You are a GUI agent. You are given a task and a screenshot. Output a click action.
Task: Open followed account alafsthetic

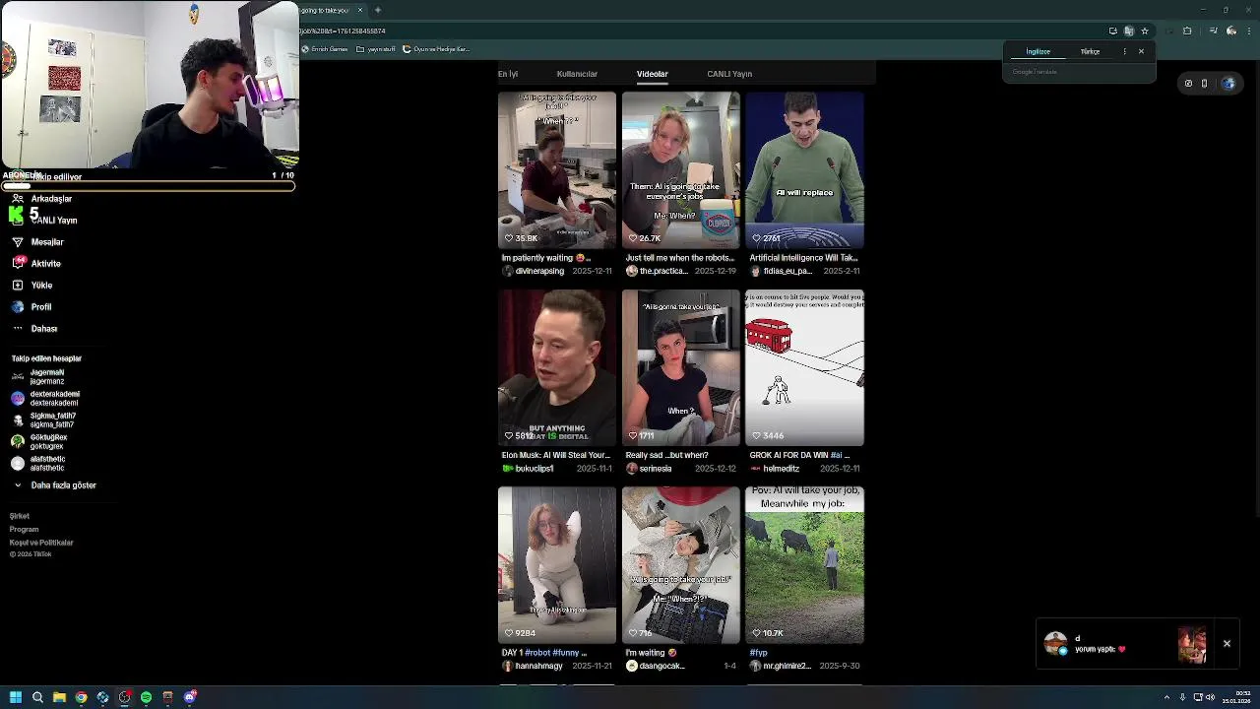coord(38,464)
